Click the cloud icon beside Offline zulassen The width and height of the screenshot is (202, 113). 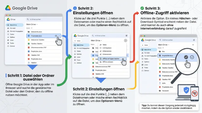pyautogui.click(x=101, y=62)
